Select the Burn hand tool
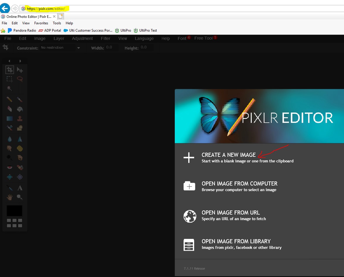Viewport: 344px width, 277px height. (x=20, y=157)
